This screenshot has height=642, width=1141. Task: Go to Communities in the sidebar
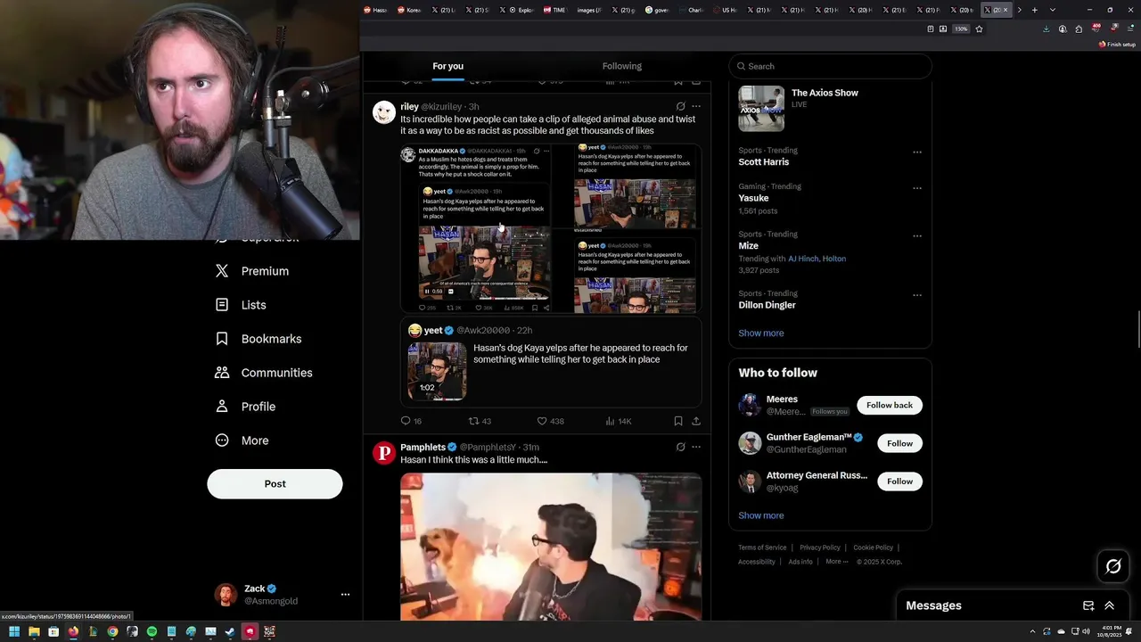coord(264,373)
